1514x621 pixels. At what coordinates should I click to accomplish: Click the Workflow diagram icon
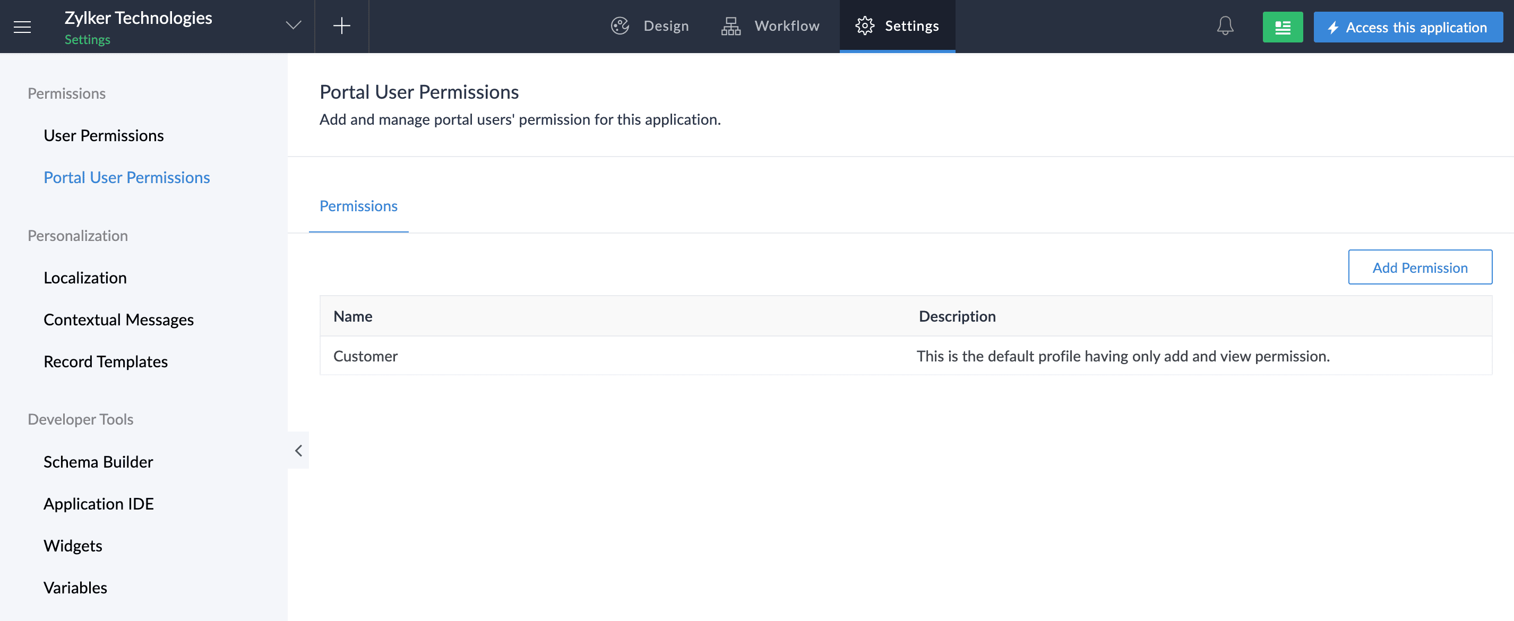click(730, 26)
